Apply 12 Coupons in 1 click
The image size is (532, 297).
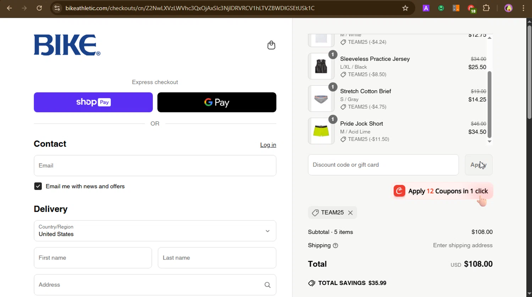(442, 191)
